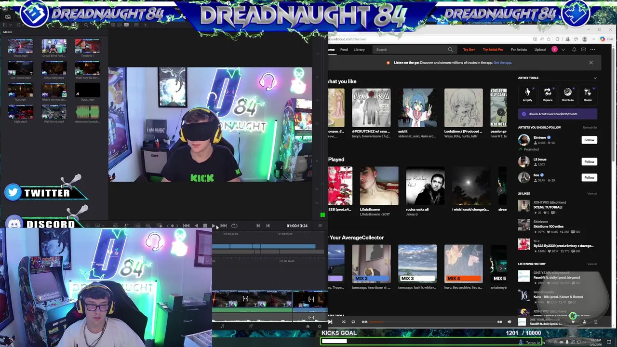Toggle repeat in SoundCloud player

353,321
